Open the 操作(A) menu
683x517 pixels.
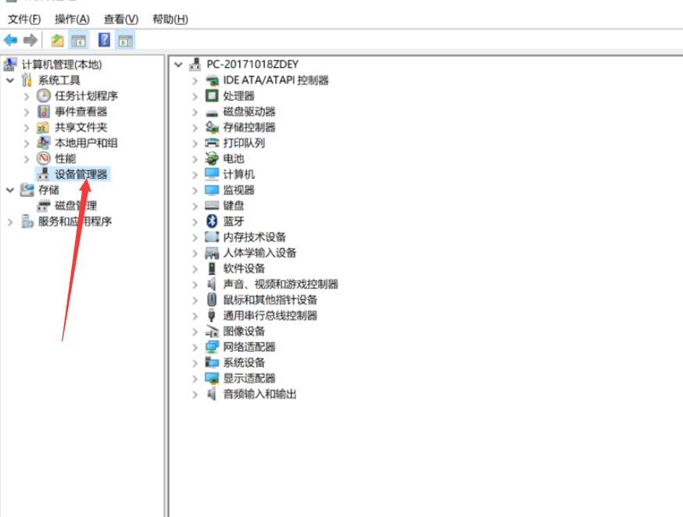point(72,19)
